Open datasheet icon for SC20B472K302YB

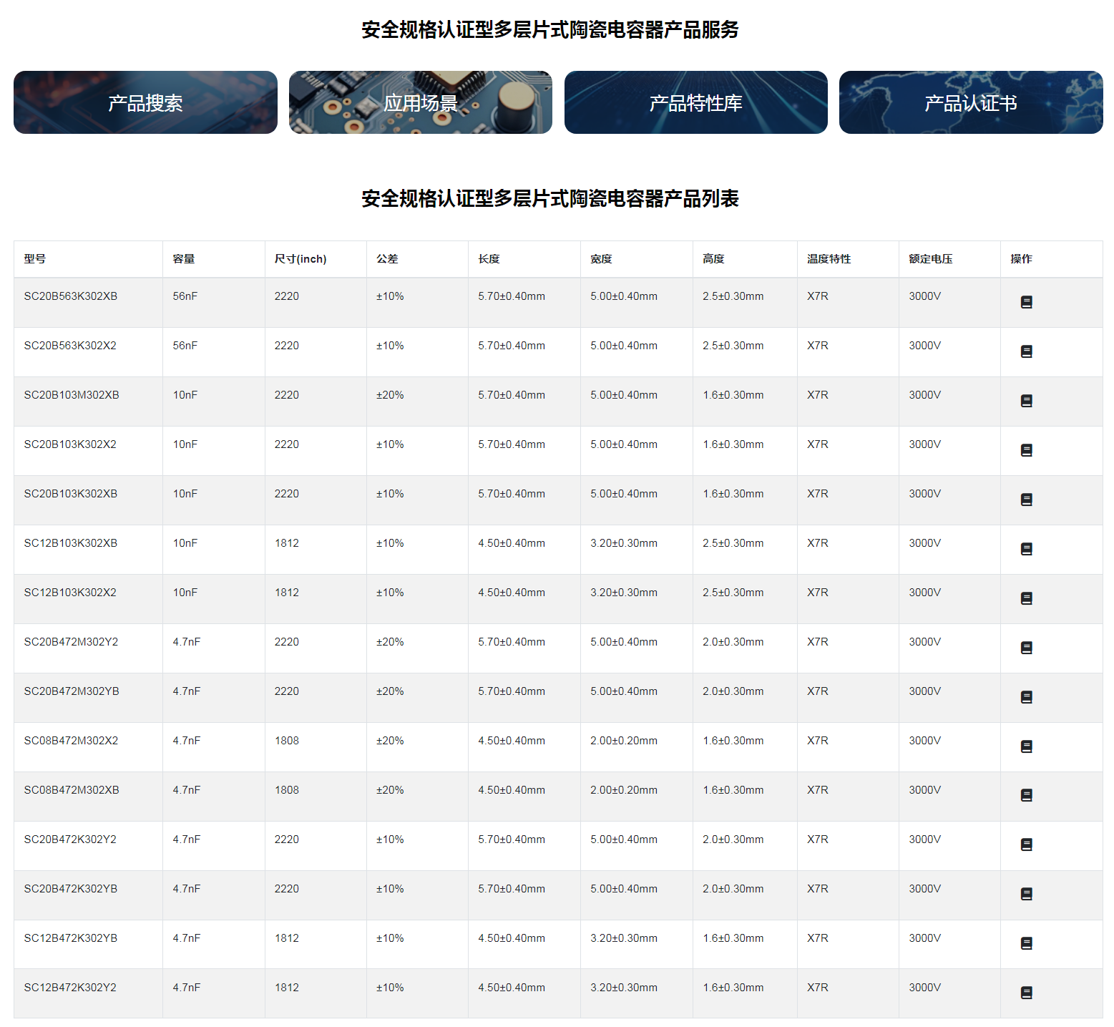1026,894
